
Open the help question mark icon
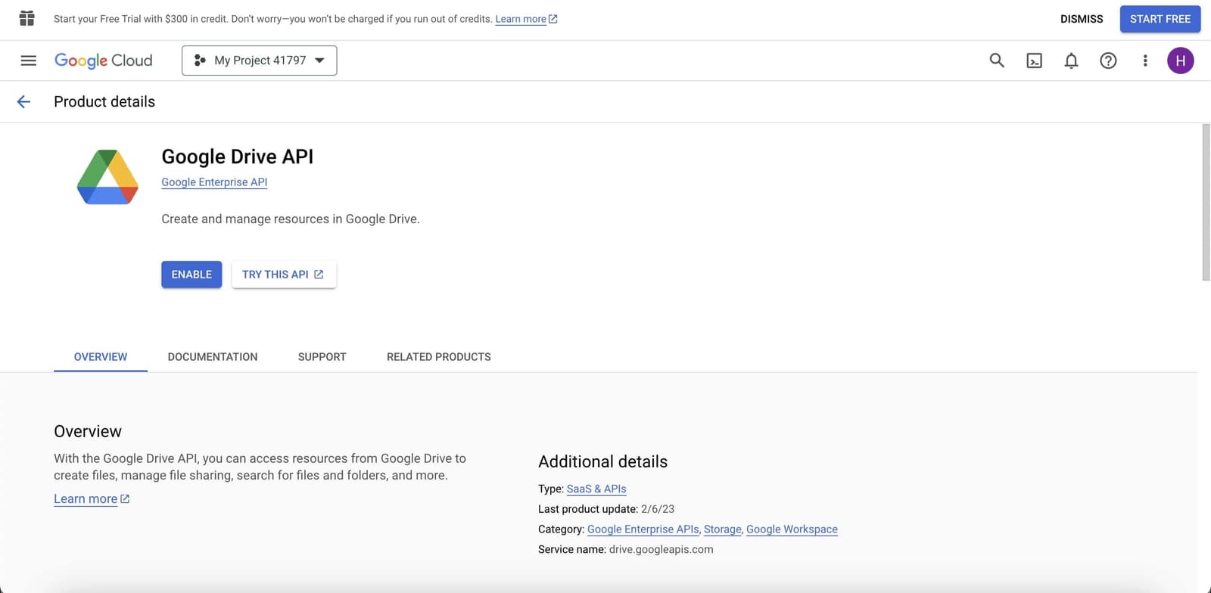tap(1108, 61)
